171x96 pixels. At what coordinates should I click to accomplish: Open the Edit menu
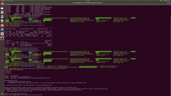[8, 5]
